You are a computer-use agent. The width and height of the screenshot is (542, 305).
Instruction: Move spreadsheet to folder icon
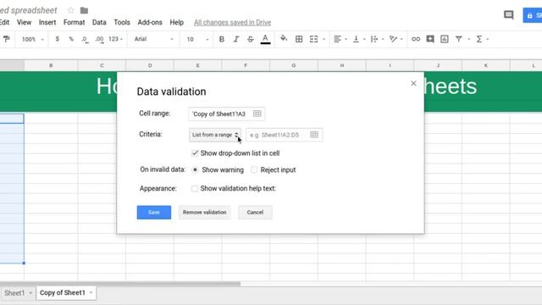click(84, 10)
